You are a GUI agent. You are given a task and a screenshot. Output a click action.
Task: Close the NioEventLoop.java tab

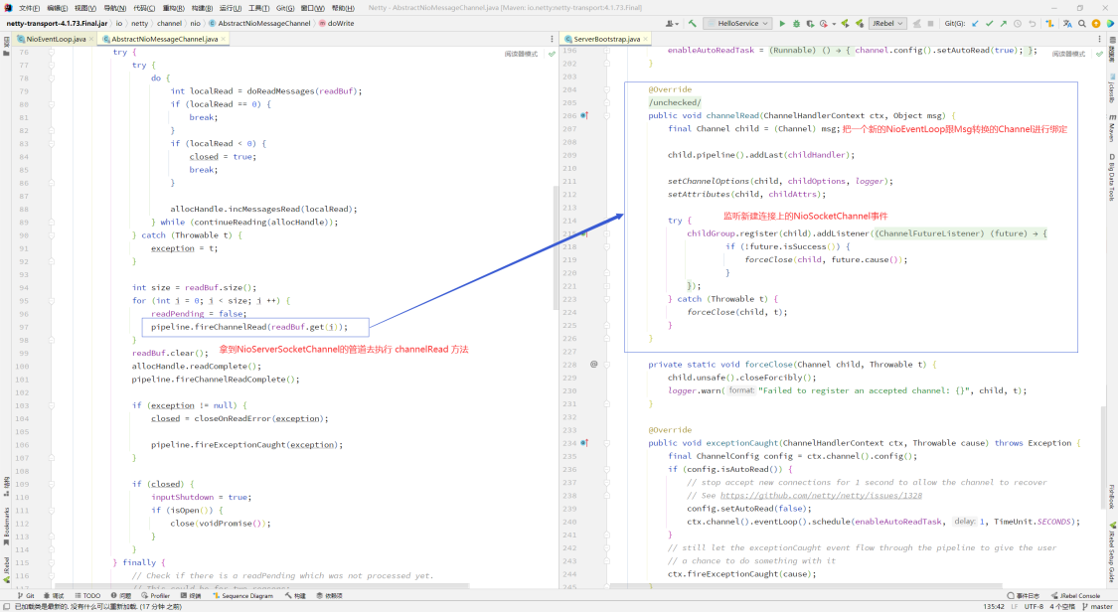tap(91, 39)
